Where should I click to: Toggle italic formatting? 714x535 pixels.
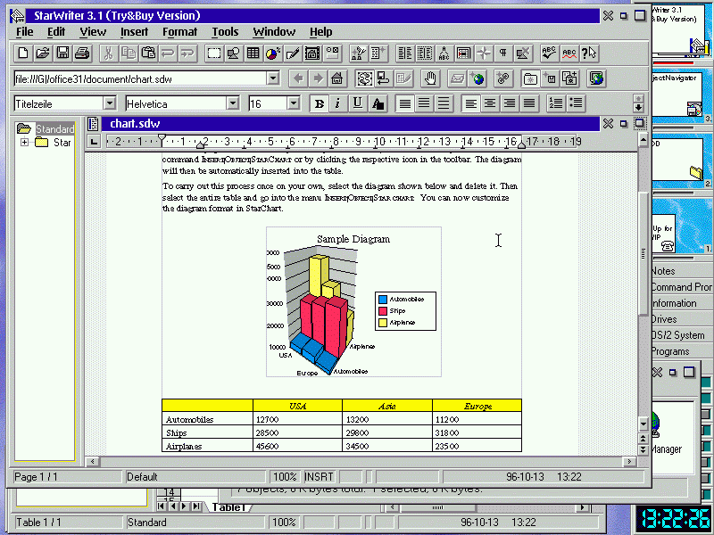coord(337,103)
